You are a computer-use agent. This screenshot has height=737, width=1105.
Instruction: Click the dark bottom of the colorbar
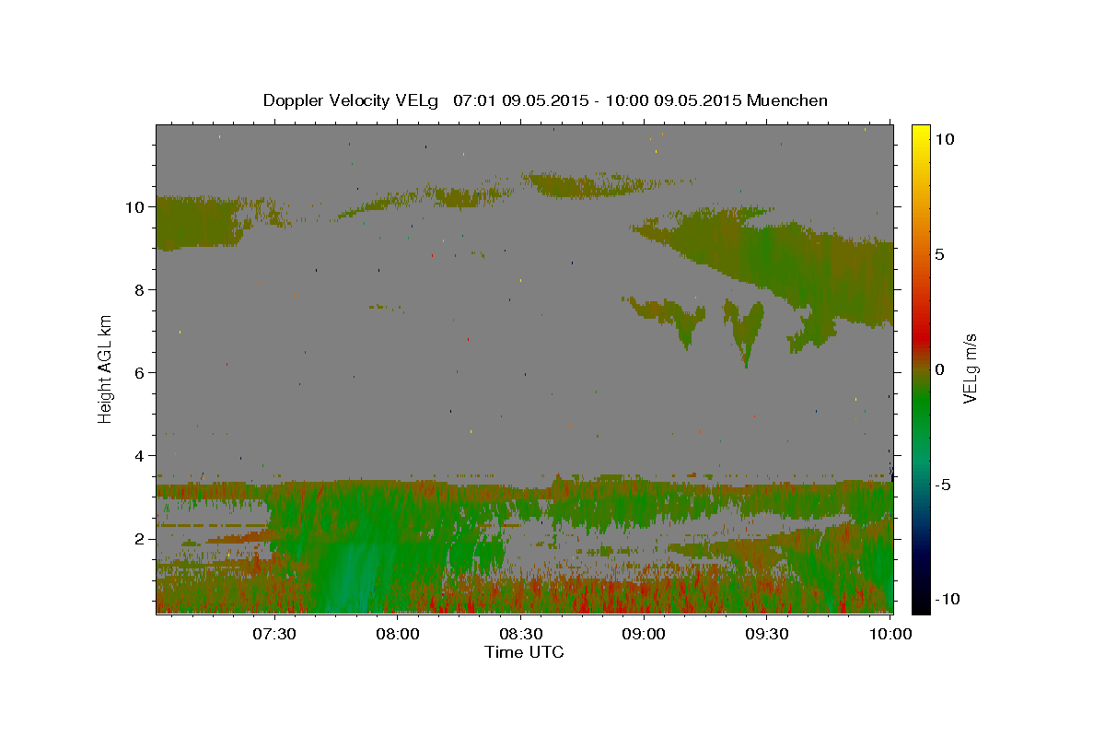[921, 603]
